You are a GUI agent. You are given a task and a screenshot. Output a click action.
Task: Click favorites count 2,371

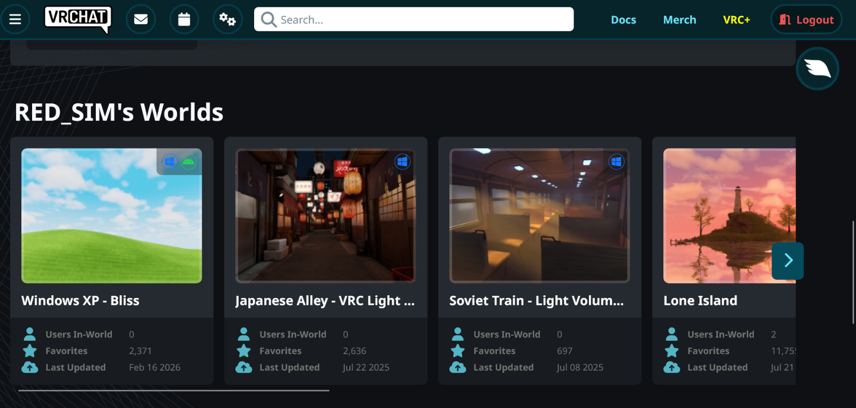[140, 351]
